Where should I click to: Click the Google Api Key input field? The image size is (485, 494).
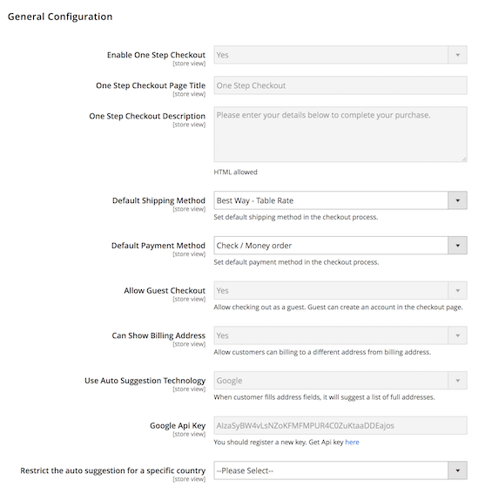[340, 426]
